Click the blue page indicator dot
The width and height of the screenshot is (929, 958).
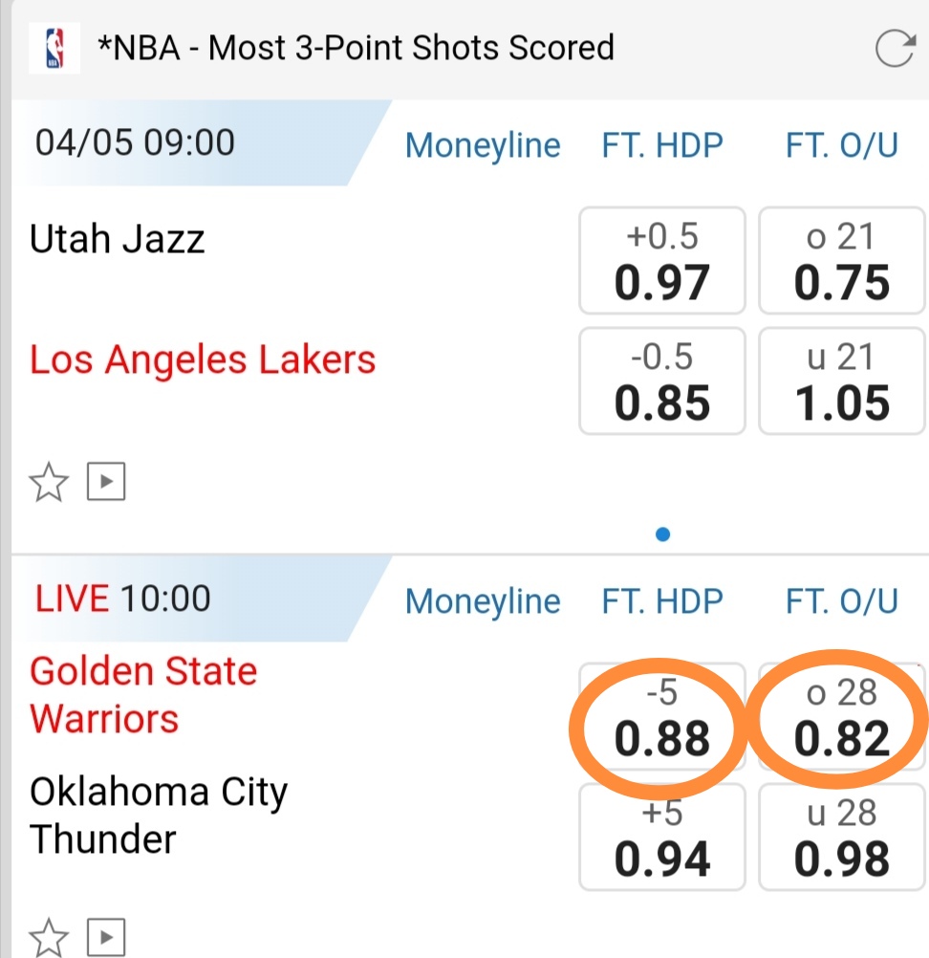663,534
